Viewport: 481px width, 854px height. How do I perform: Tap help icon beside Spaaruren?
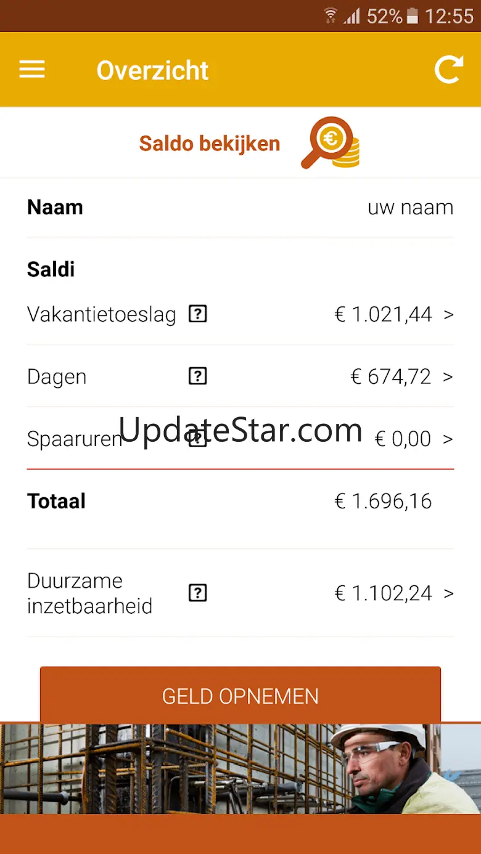click(x=197, y=438)
